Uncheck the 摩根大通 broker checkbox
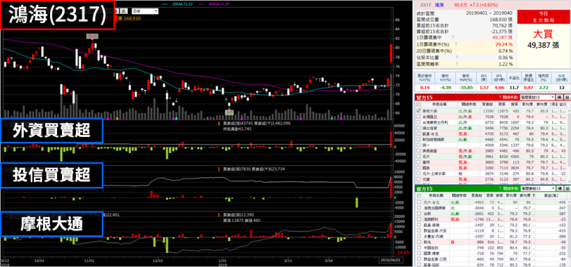 click(x=419, y=111)
